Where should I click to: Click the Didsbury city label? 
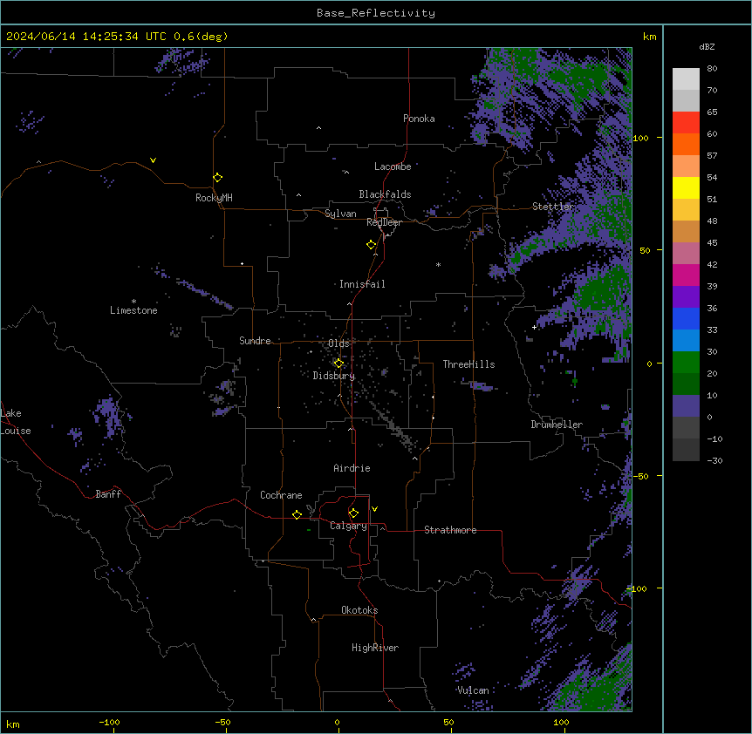334,376
